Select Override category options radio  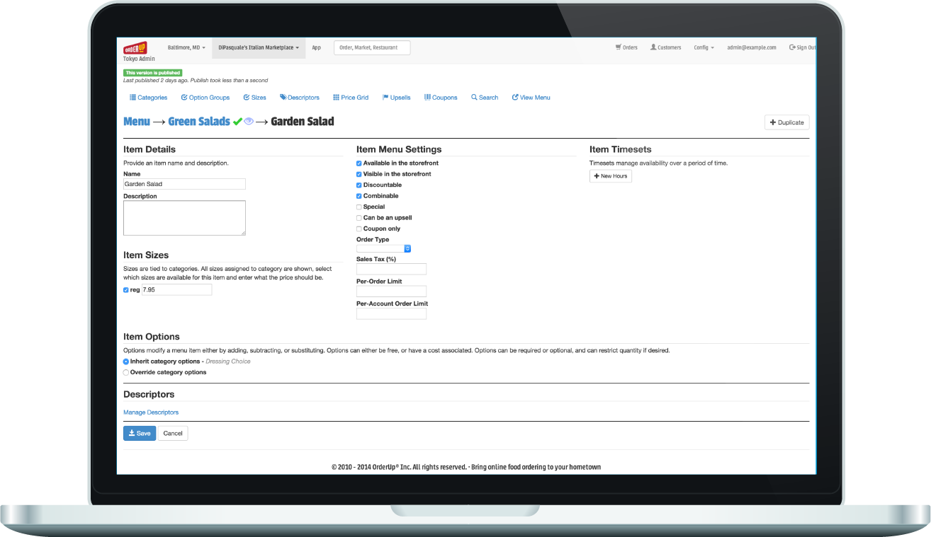click(126, 372)
